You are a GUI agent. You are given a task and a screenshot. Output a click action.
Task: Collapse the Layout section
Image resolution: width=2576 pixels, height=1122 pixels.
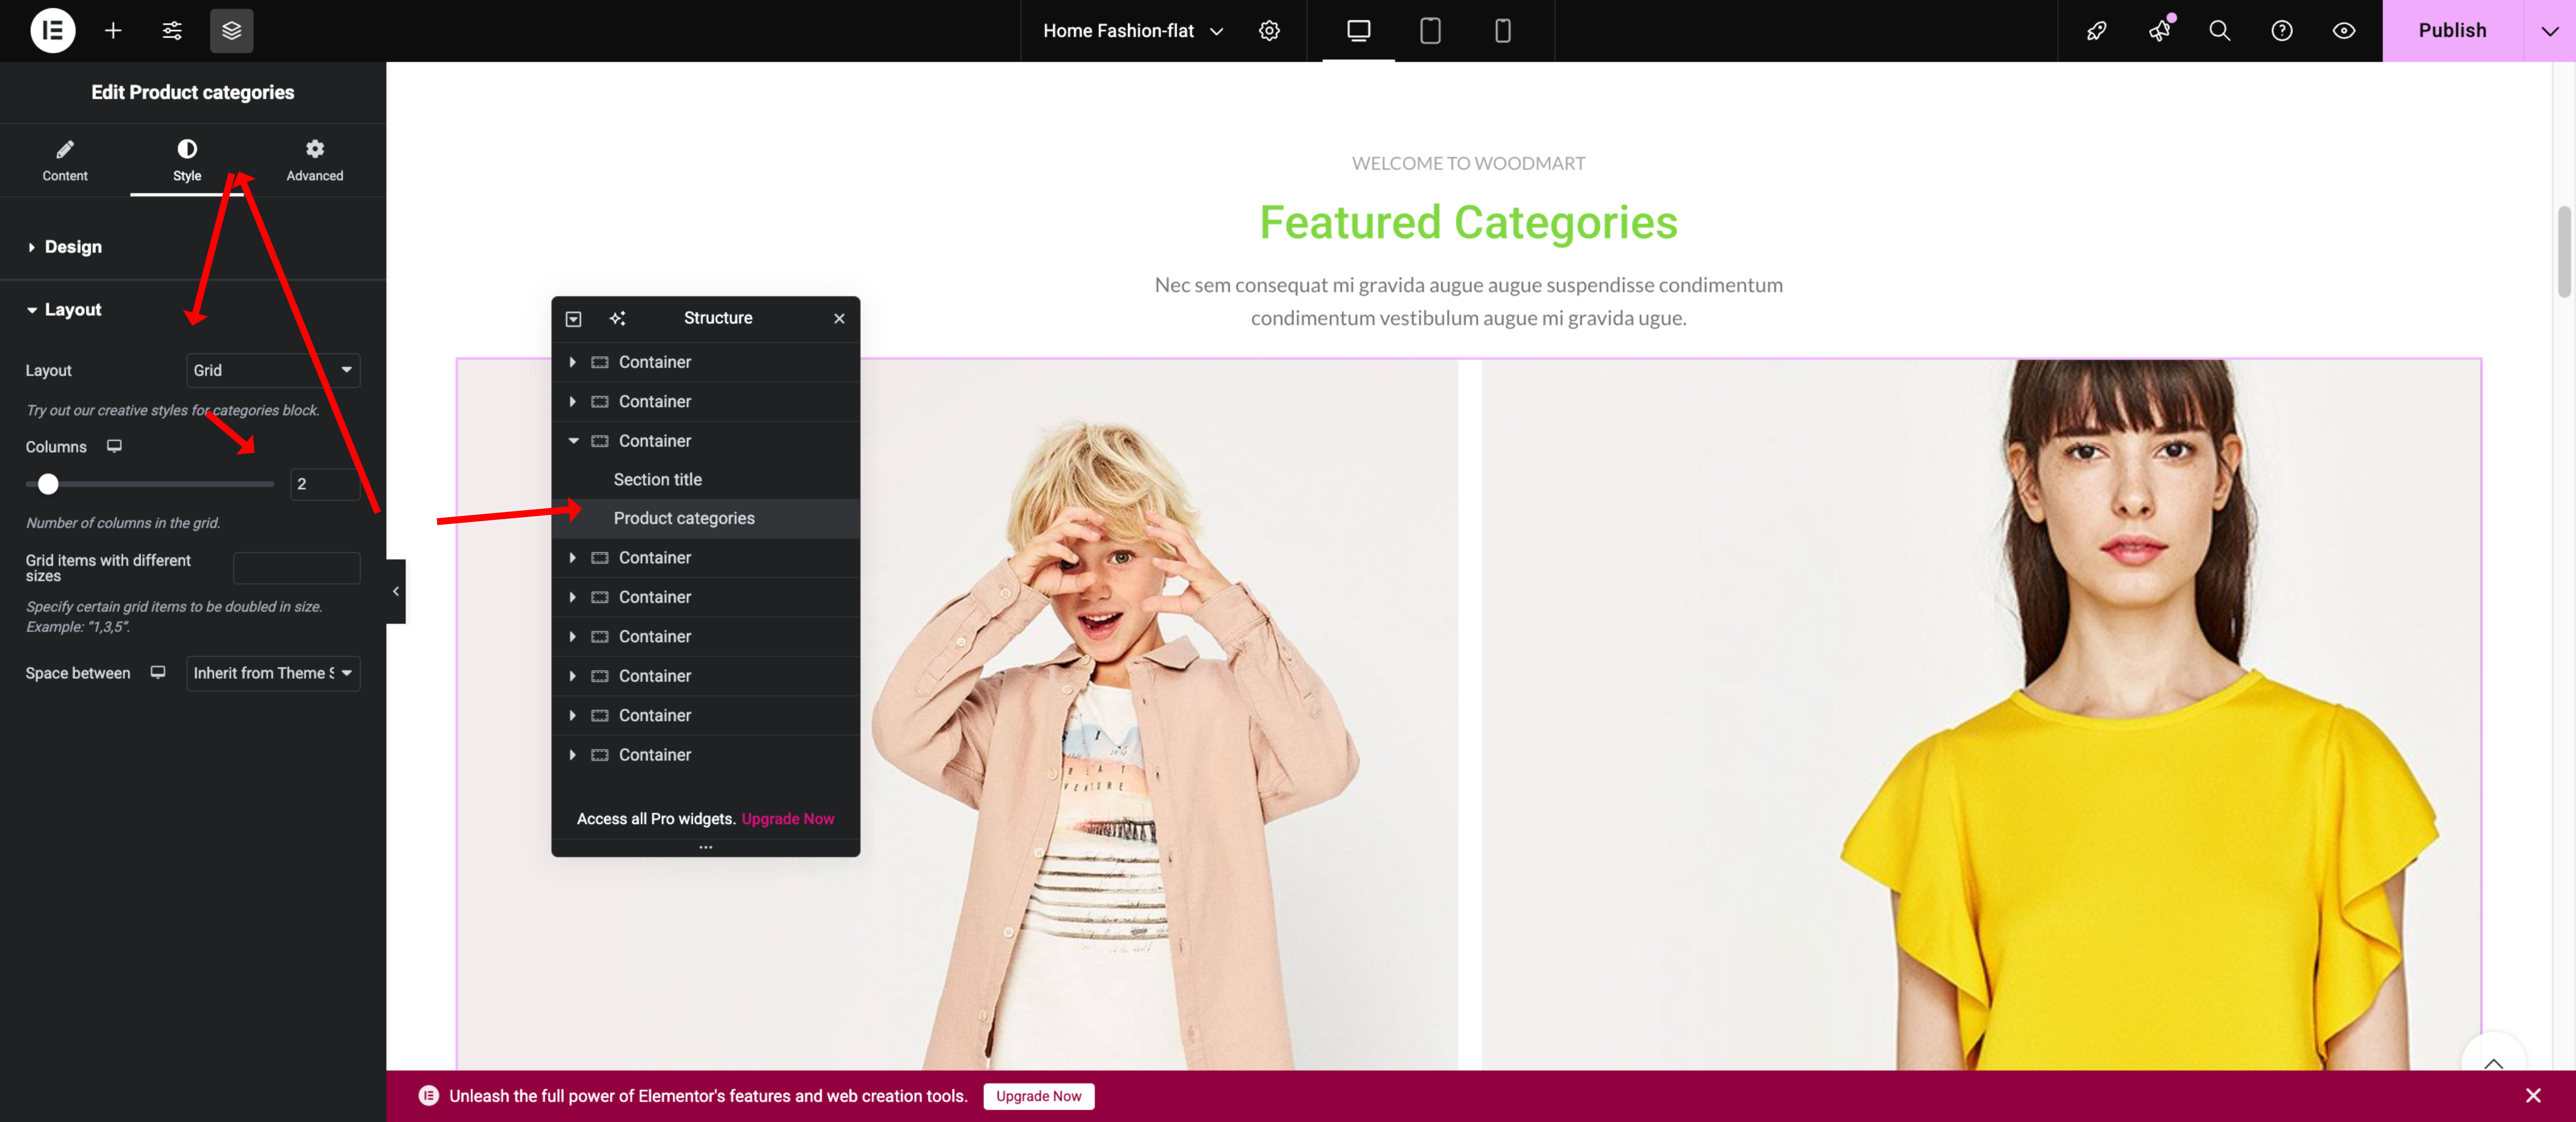(193, 310)
